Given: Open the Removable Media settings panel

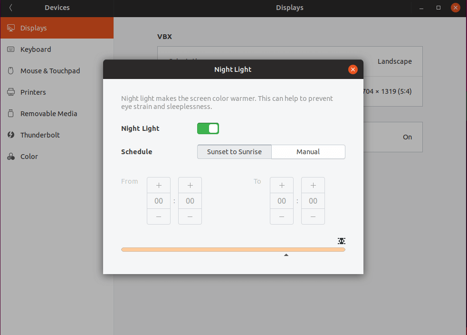Looking at the screenshot, I should coord(48,114).
